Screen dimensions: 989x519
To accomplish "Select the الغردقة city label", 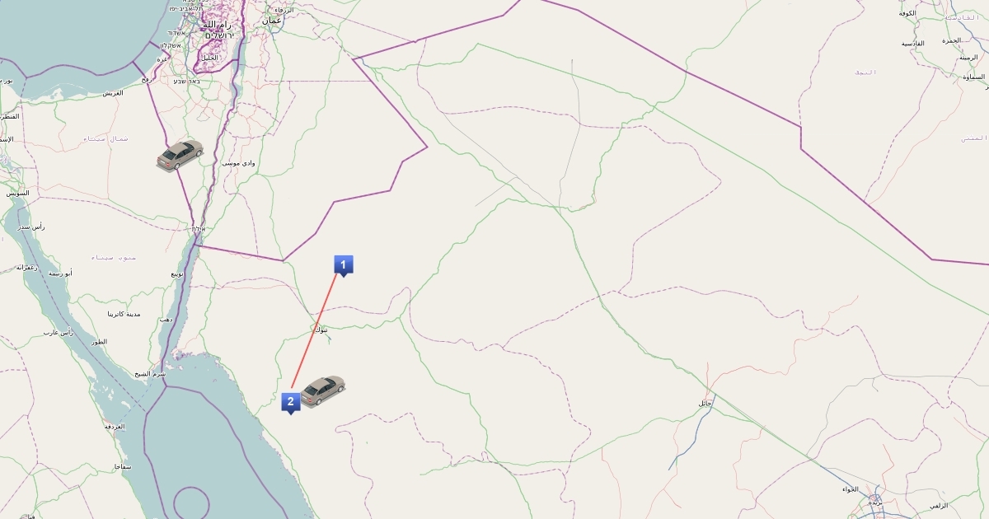I will tap(115, 427).
